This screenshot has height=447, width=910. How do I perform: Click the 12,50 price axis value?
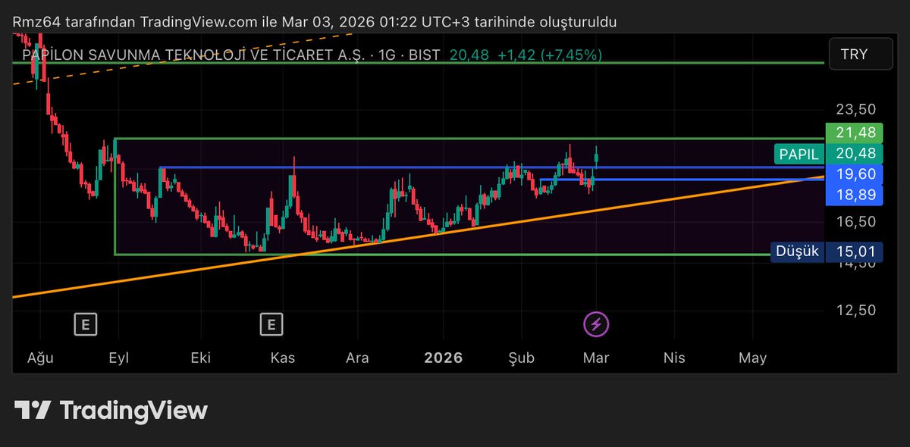coord(856,311)
